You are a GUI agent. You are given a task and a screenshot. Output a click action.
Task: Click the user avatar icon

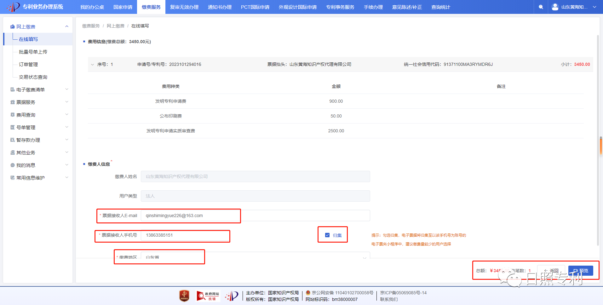[555, 7]
